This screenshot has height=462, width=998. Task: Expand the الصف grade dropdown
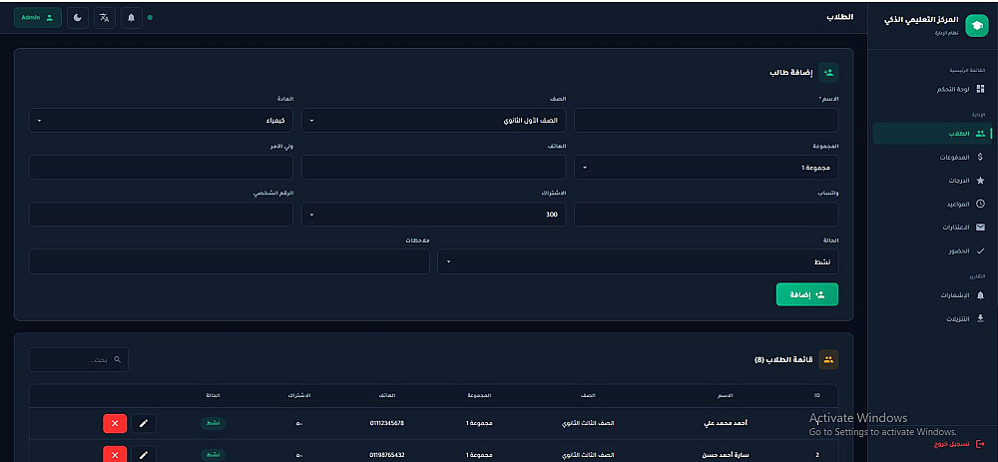point(433,121)
